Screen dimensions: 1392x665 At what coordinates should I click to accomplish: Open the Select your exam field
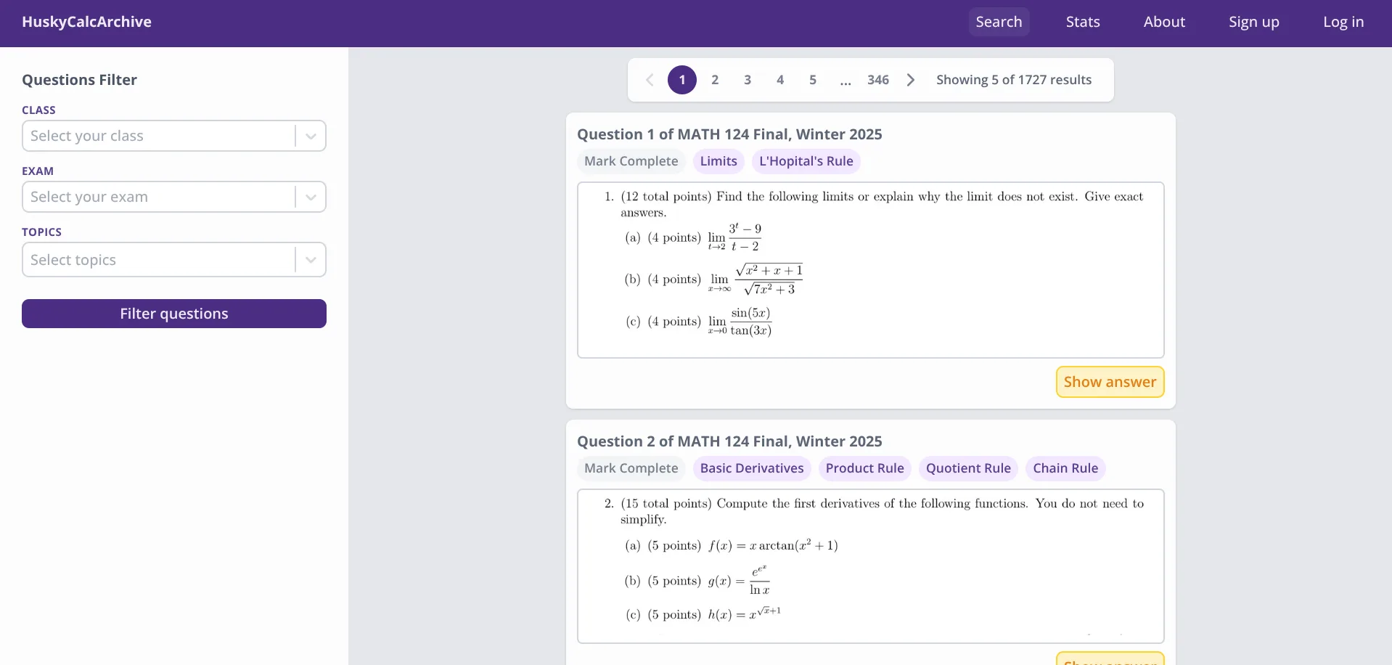click(174, 197)
